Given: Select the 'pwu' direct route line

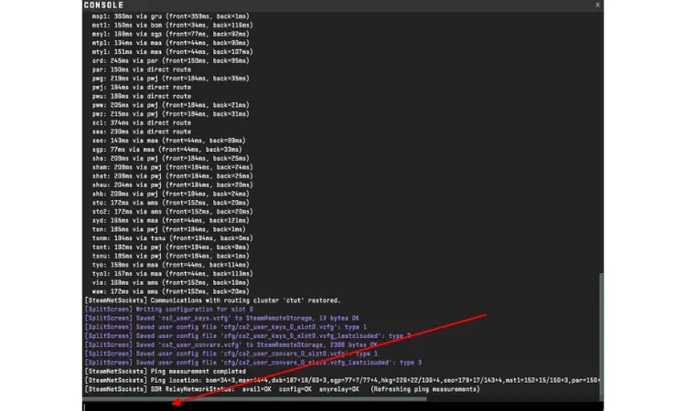Looking at the screenshot, I should pos(141,96).
